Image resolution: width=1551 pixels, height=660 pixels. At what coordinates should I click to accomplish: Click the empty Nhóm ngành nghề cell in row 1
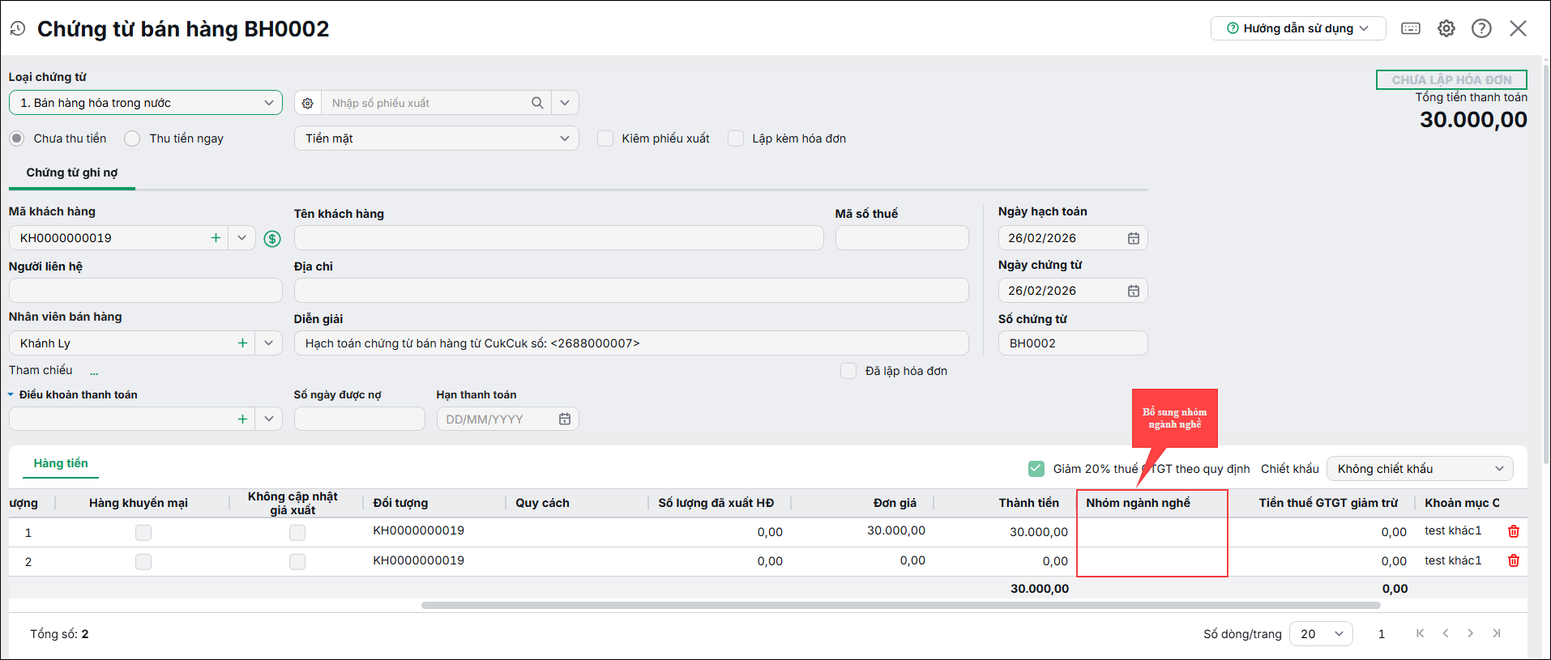tap(1152, 532)
